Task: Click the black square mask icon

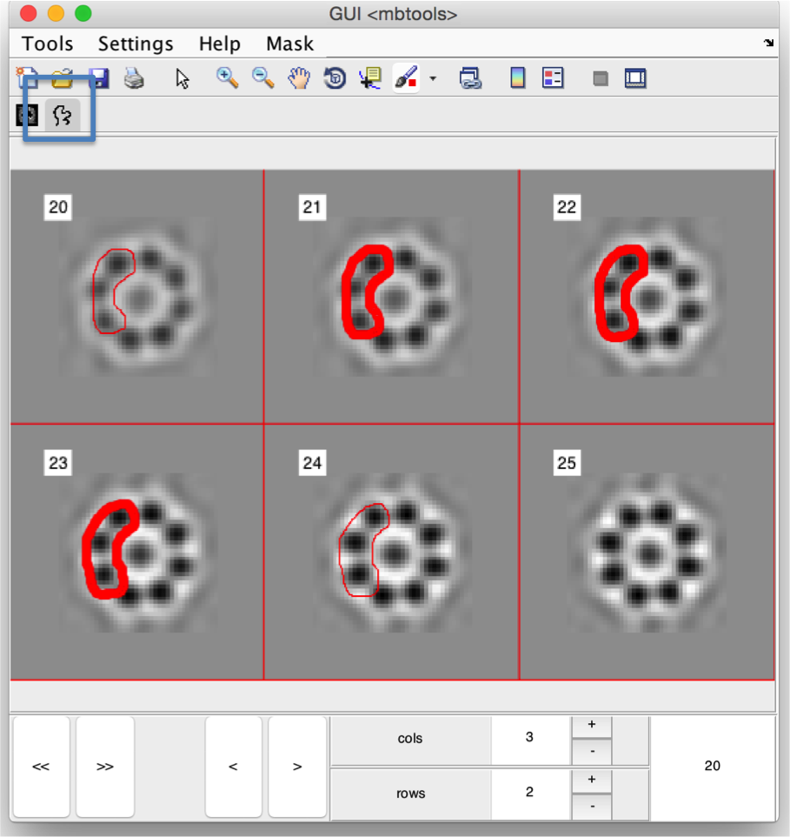Action: pos(27,115)
